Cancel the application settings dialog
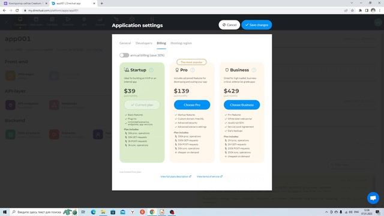 pyautogui.click(x=229, y=25)
